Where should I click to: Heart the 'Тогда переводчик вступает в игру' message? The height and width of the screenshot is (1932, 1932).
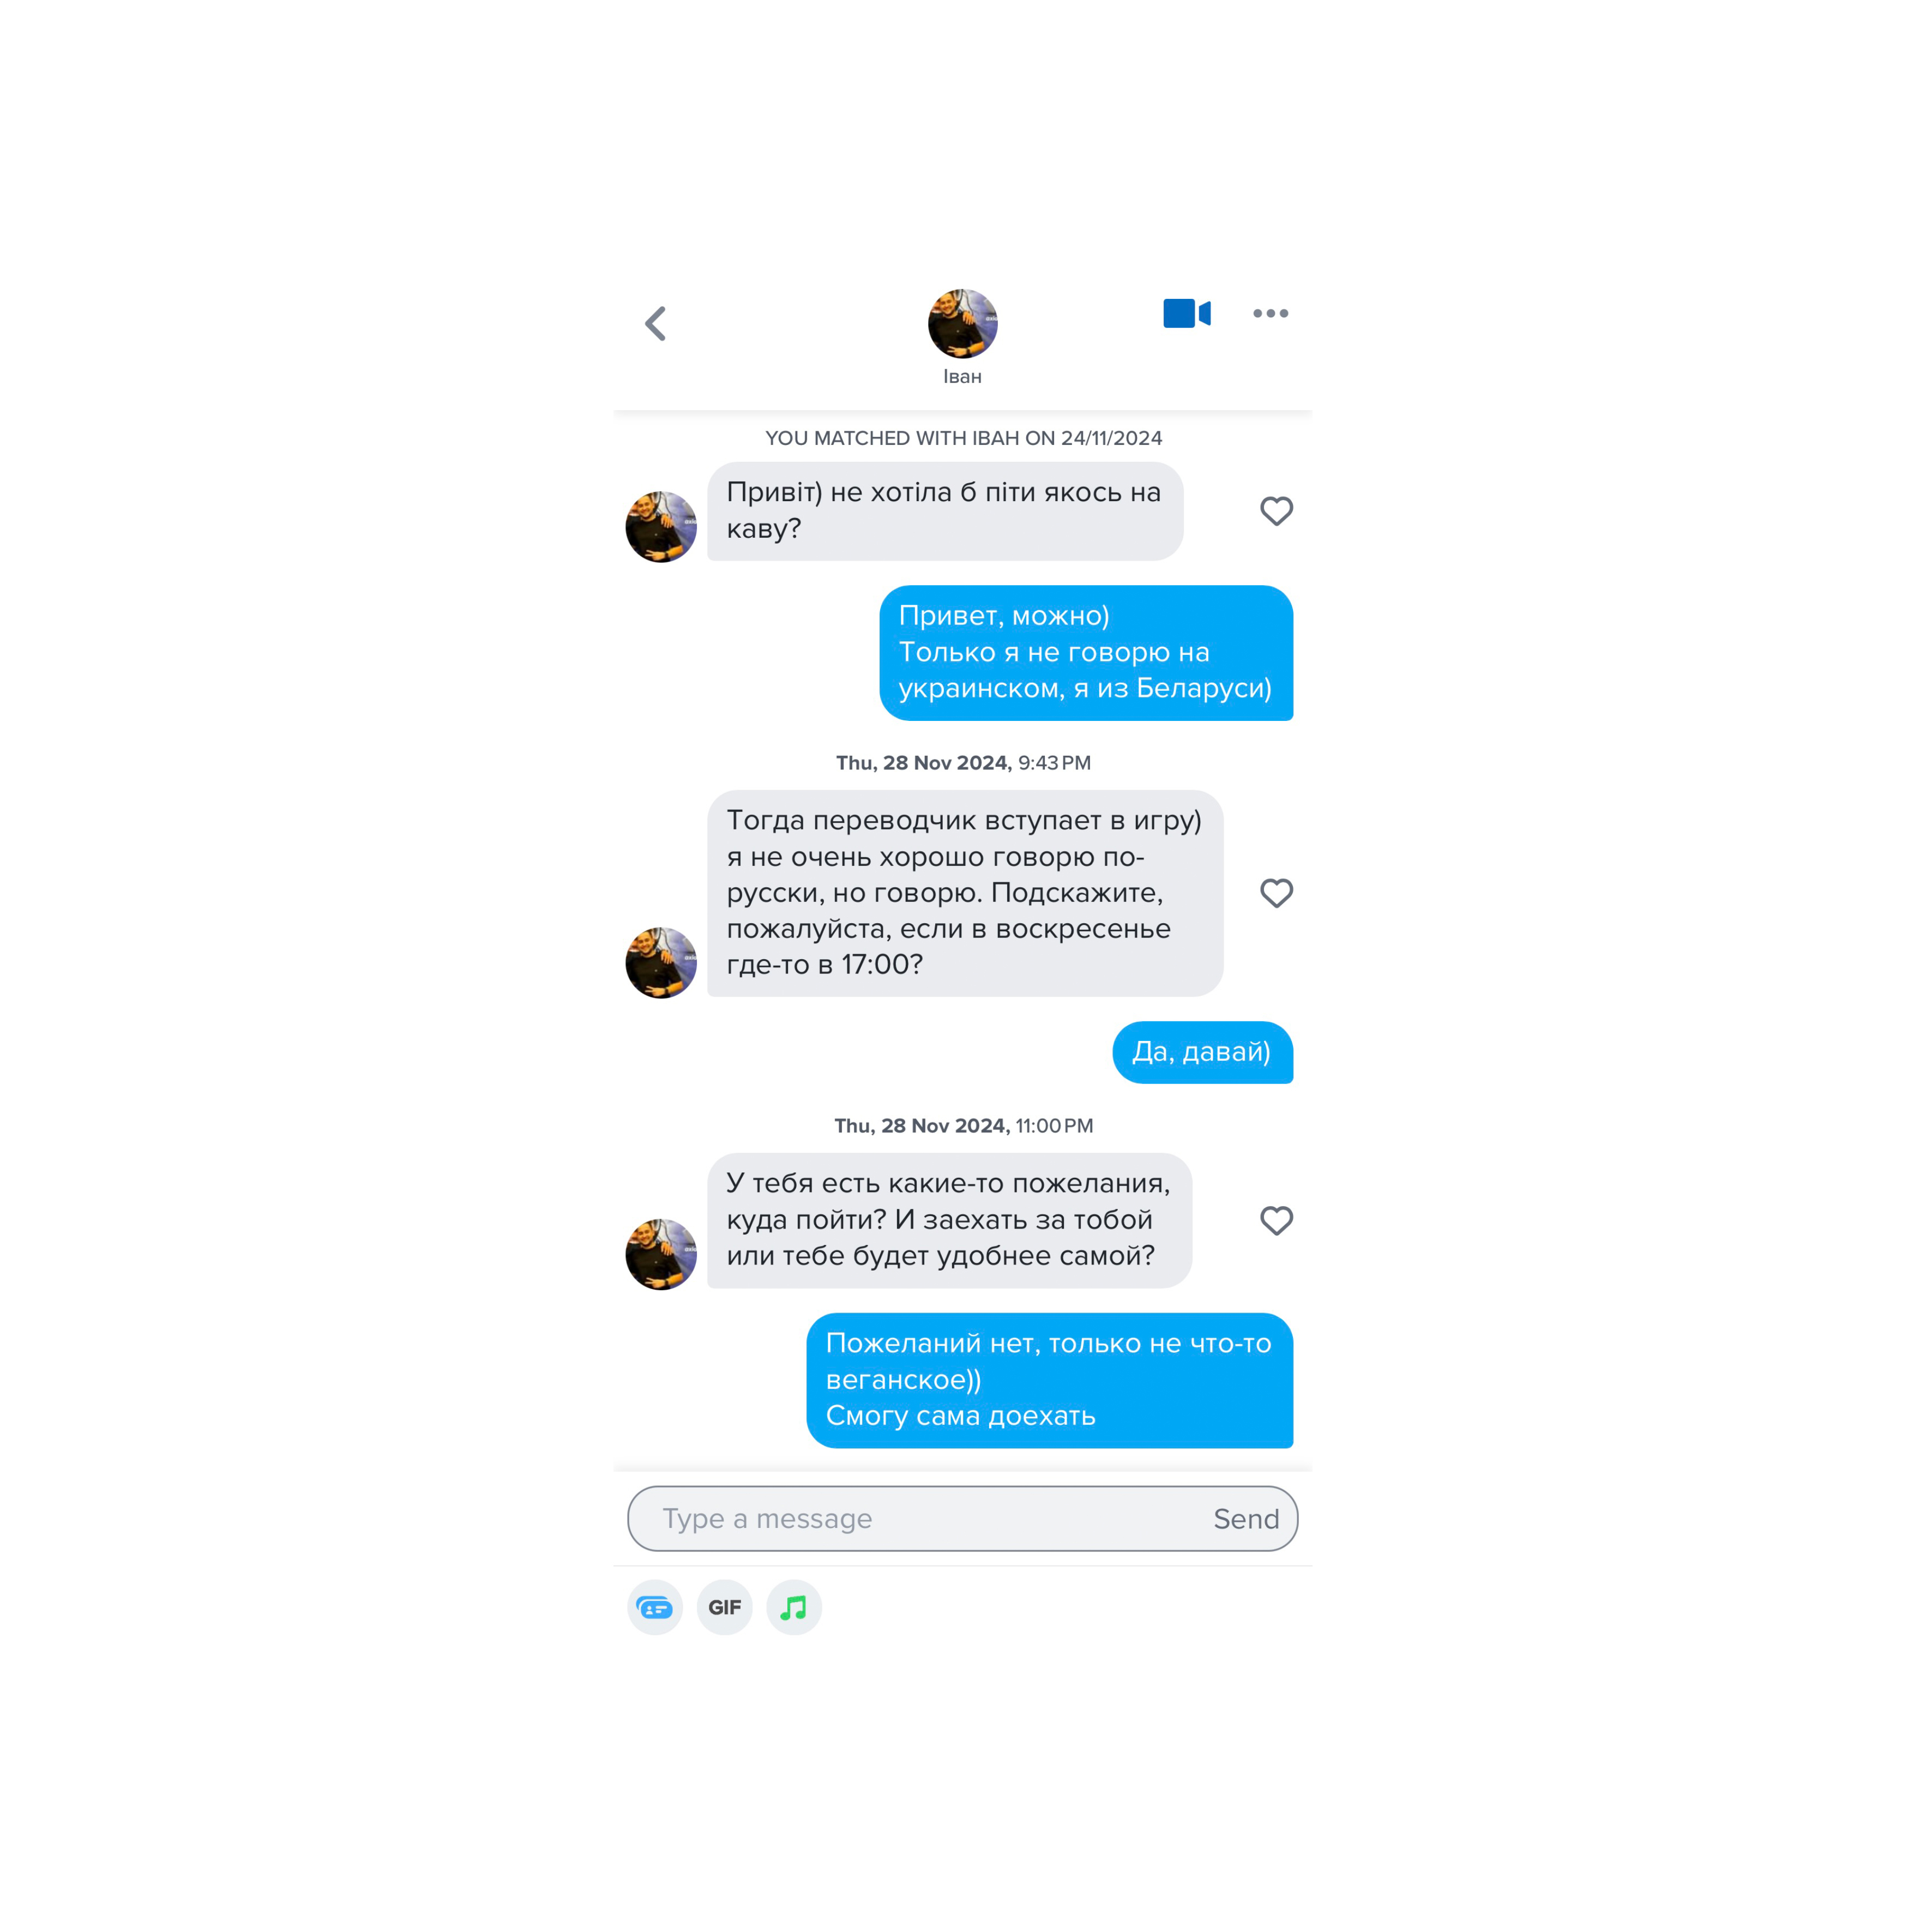[x=1276, y=893]
